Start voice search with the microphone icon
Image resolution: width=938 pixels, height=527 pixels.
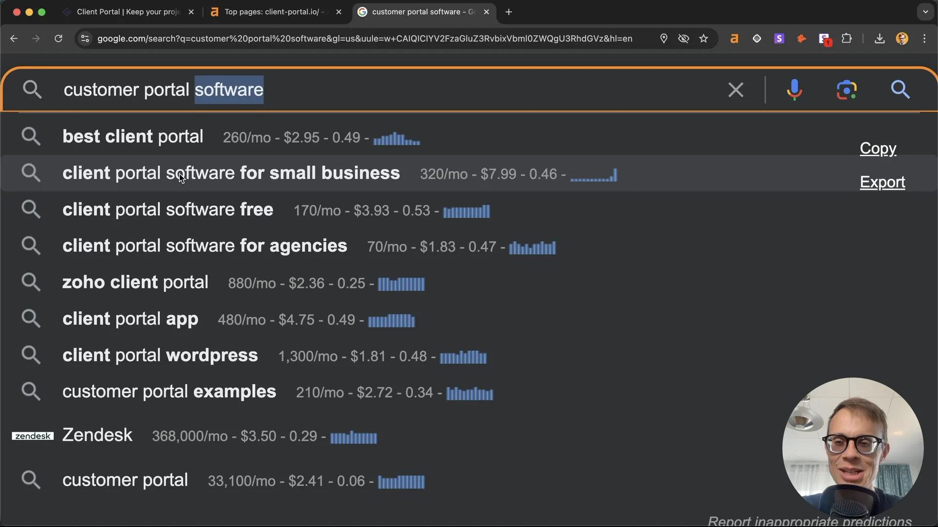[x=794, y=90]
